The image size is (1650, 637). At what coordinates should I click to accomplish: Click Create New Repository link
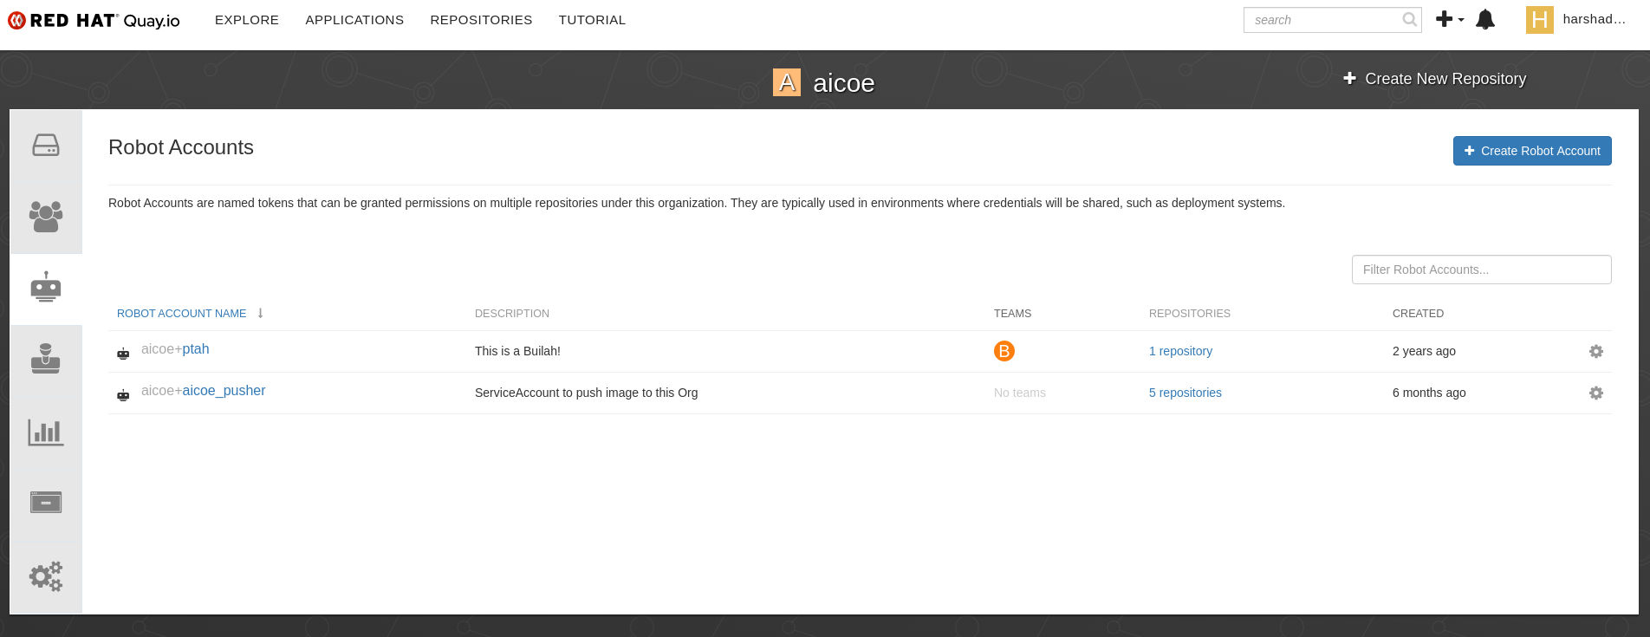(1435, 79)
